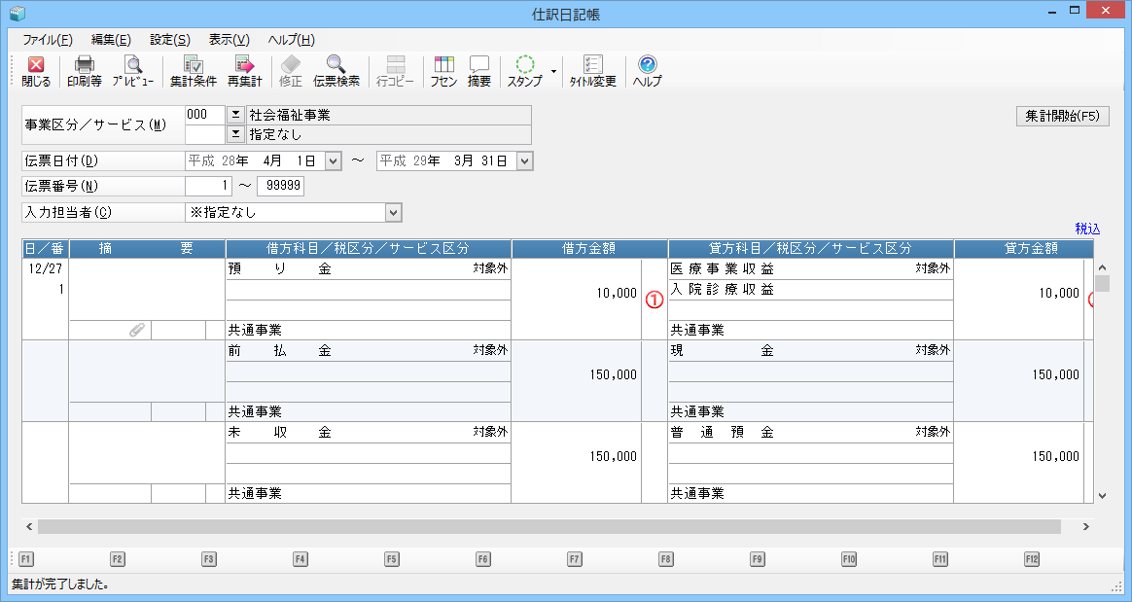Screen dimensions: 1132x602
Task: Open the 入力担当者 dropdown list
Action: tap(393, 212)
